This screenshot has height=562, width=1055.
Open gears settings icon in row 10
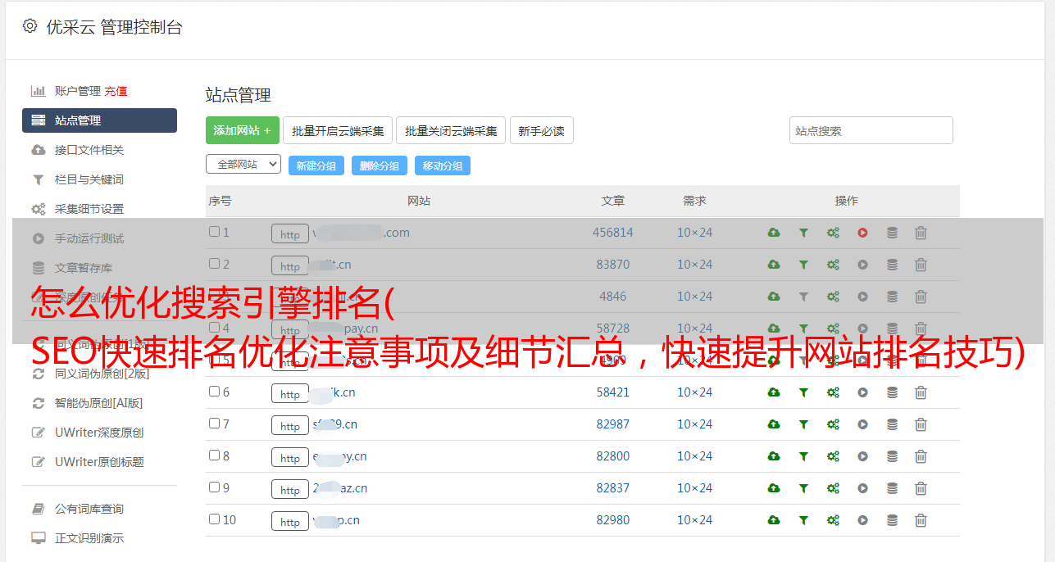833,520
